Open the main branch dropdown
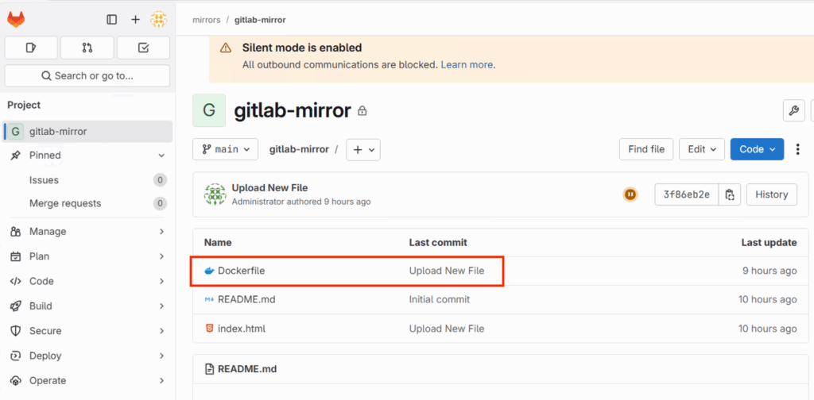Viewport: 814px width, 400px height. click(x=225, y=149)
